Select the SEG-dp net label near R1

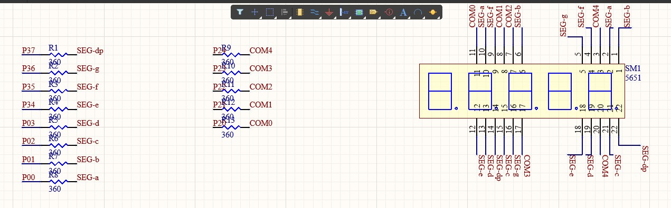(90, 51)
